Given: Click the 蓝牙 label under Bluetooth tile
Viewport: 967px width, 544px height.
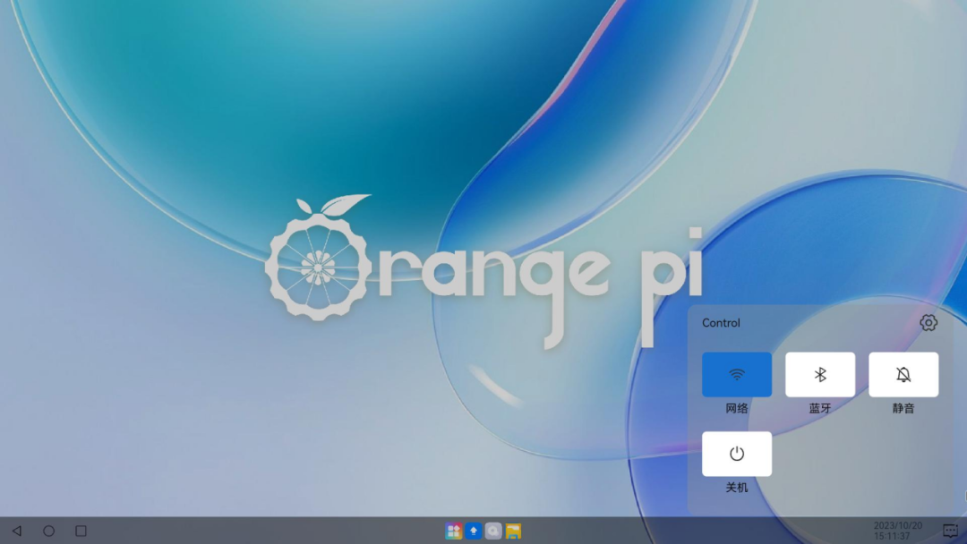Looking at the screenshot, I should pyautogui.click(x=819, y=409).
